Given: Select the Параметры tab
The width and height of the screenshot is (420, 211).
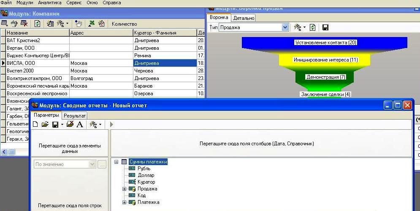Looking at the screenshot, I should tap(46, 115).
